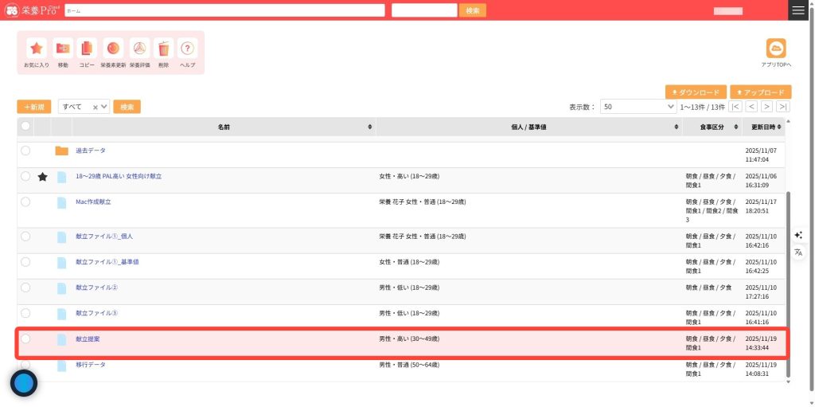Open the hamburger menu in header

pos(798,10)
